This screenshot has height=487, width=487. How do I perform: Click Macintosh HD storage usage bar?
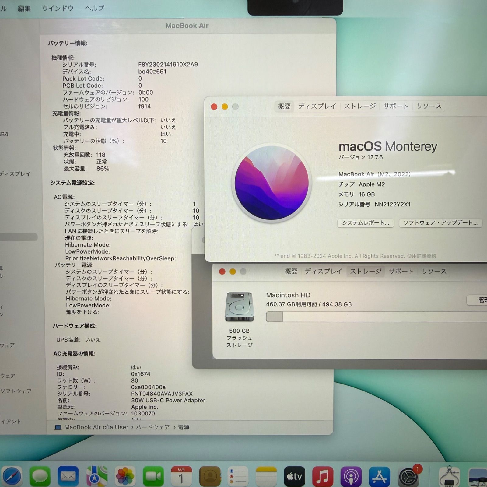(377, 317)
